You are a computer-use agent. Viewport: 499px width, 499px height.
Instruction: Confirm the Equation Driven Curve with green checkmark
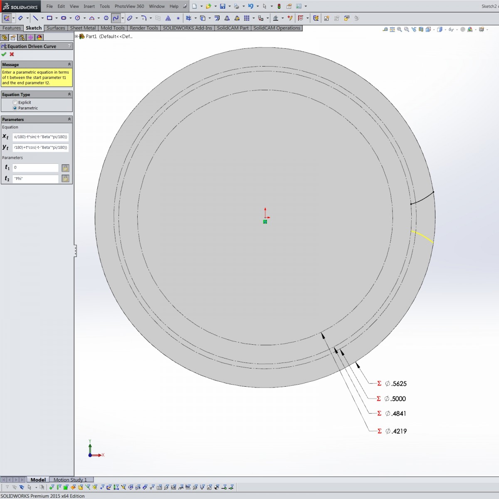click(x=4, y=54)
